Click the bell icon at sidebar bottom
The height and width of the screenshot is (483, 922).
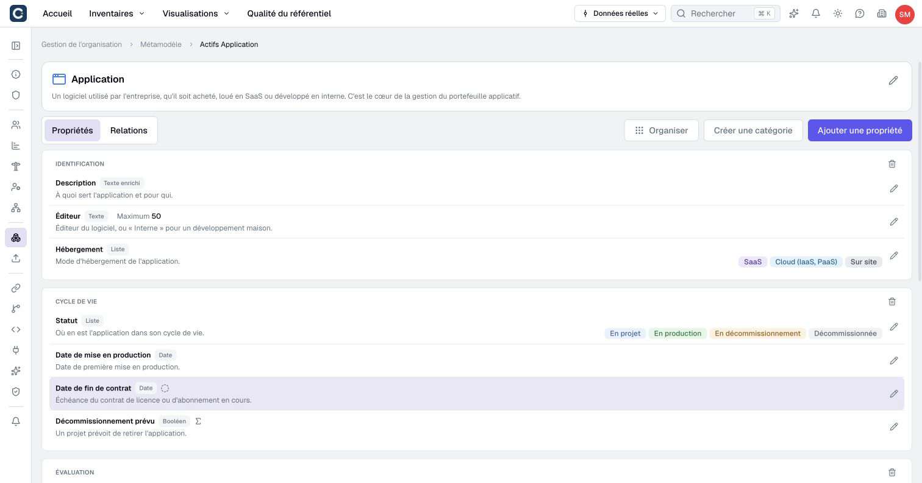[x=16, y=421]
